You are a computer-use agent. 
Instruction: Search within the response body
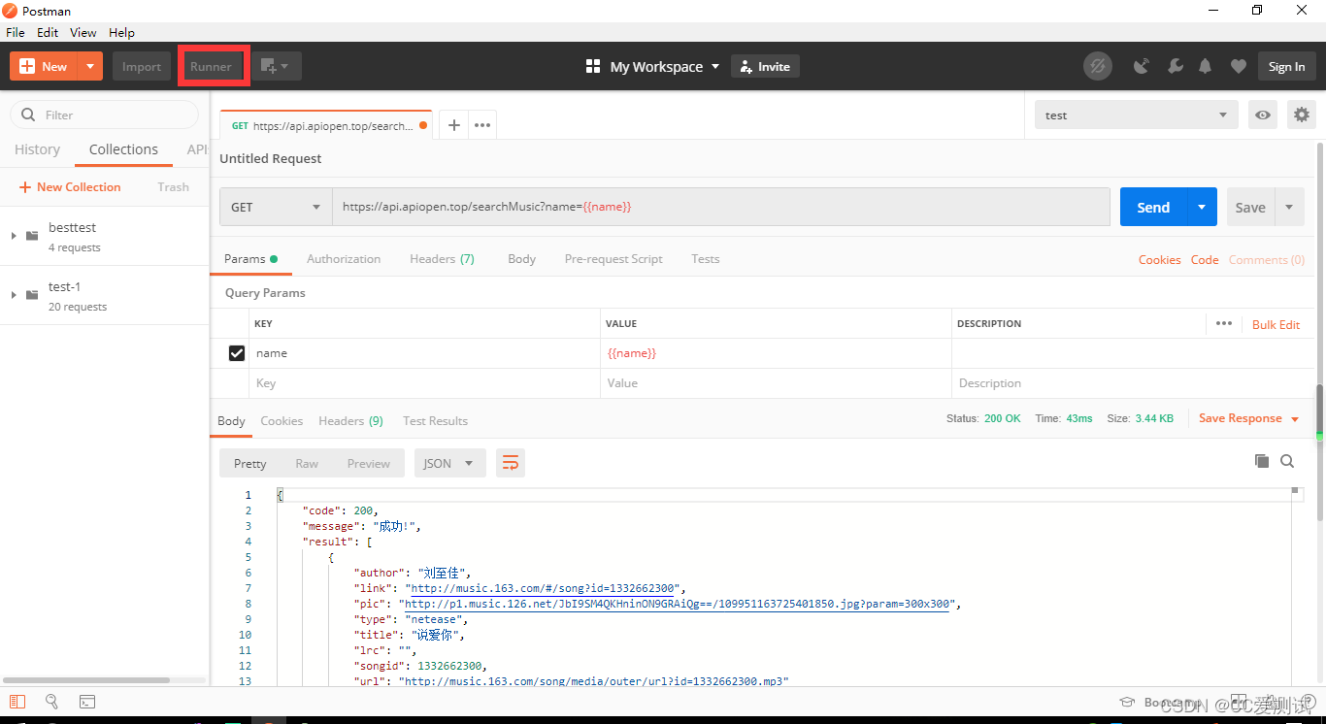tap(1287, 461)
